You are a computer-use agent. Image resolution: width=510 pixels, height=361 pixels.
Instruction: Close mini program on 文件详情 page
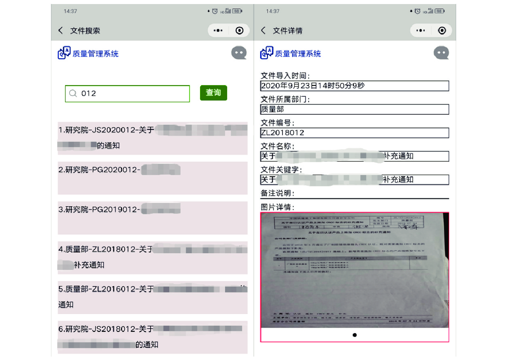[x=442, y=31]
